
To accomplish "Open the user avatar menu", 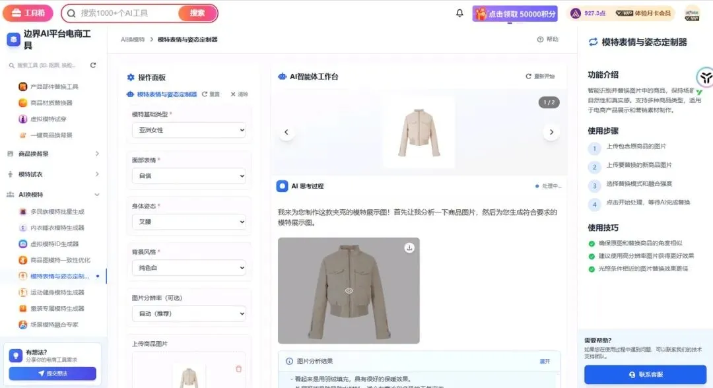I will pyautogui.click(x=692, y=14).
